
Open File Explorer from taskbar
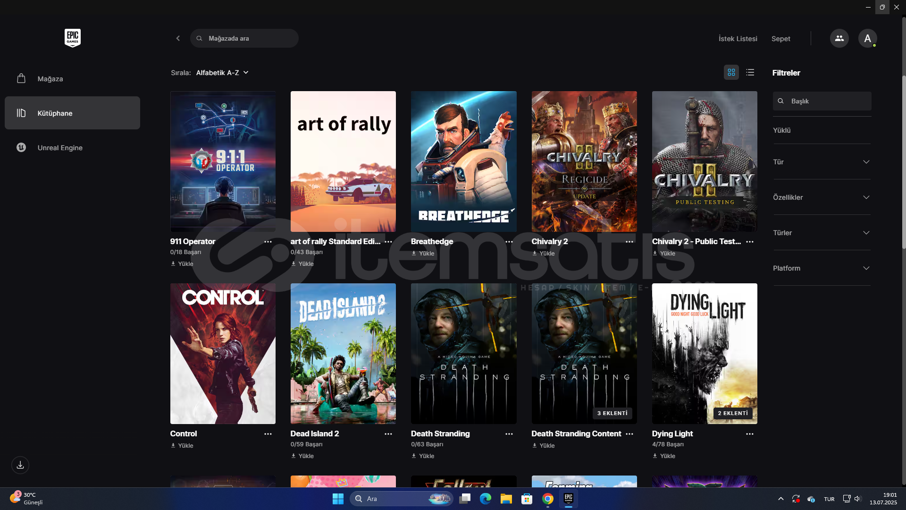point(506,499)
